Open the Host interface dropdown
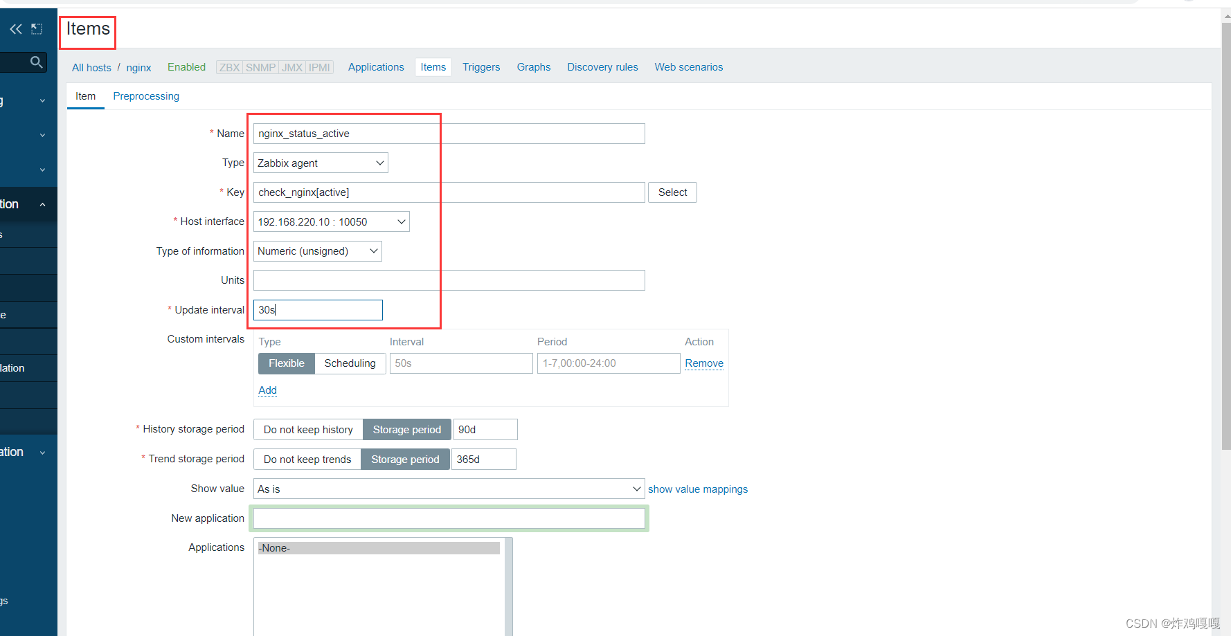1231x636 pixels. pos(332,222)
